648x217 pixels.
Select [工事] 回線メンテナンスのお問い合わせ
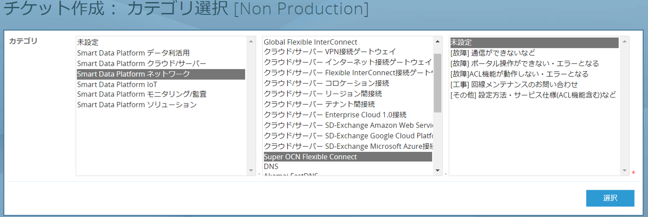click(x=514, y=85)
